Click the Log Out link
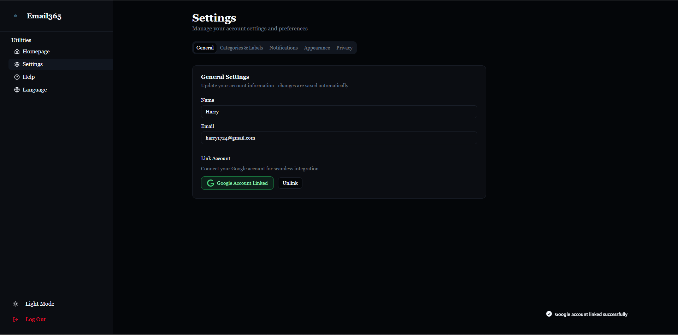Screen dimensions: 678x335 pos(36,319)
